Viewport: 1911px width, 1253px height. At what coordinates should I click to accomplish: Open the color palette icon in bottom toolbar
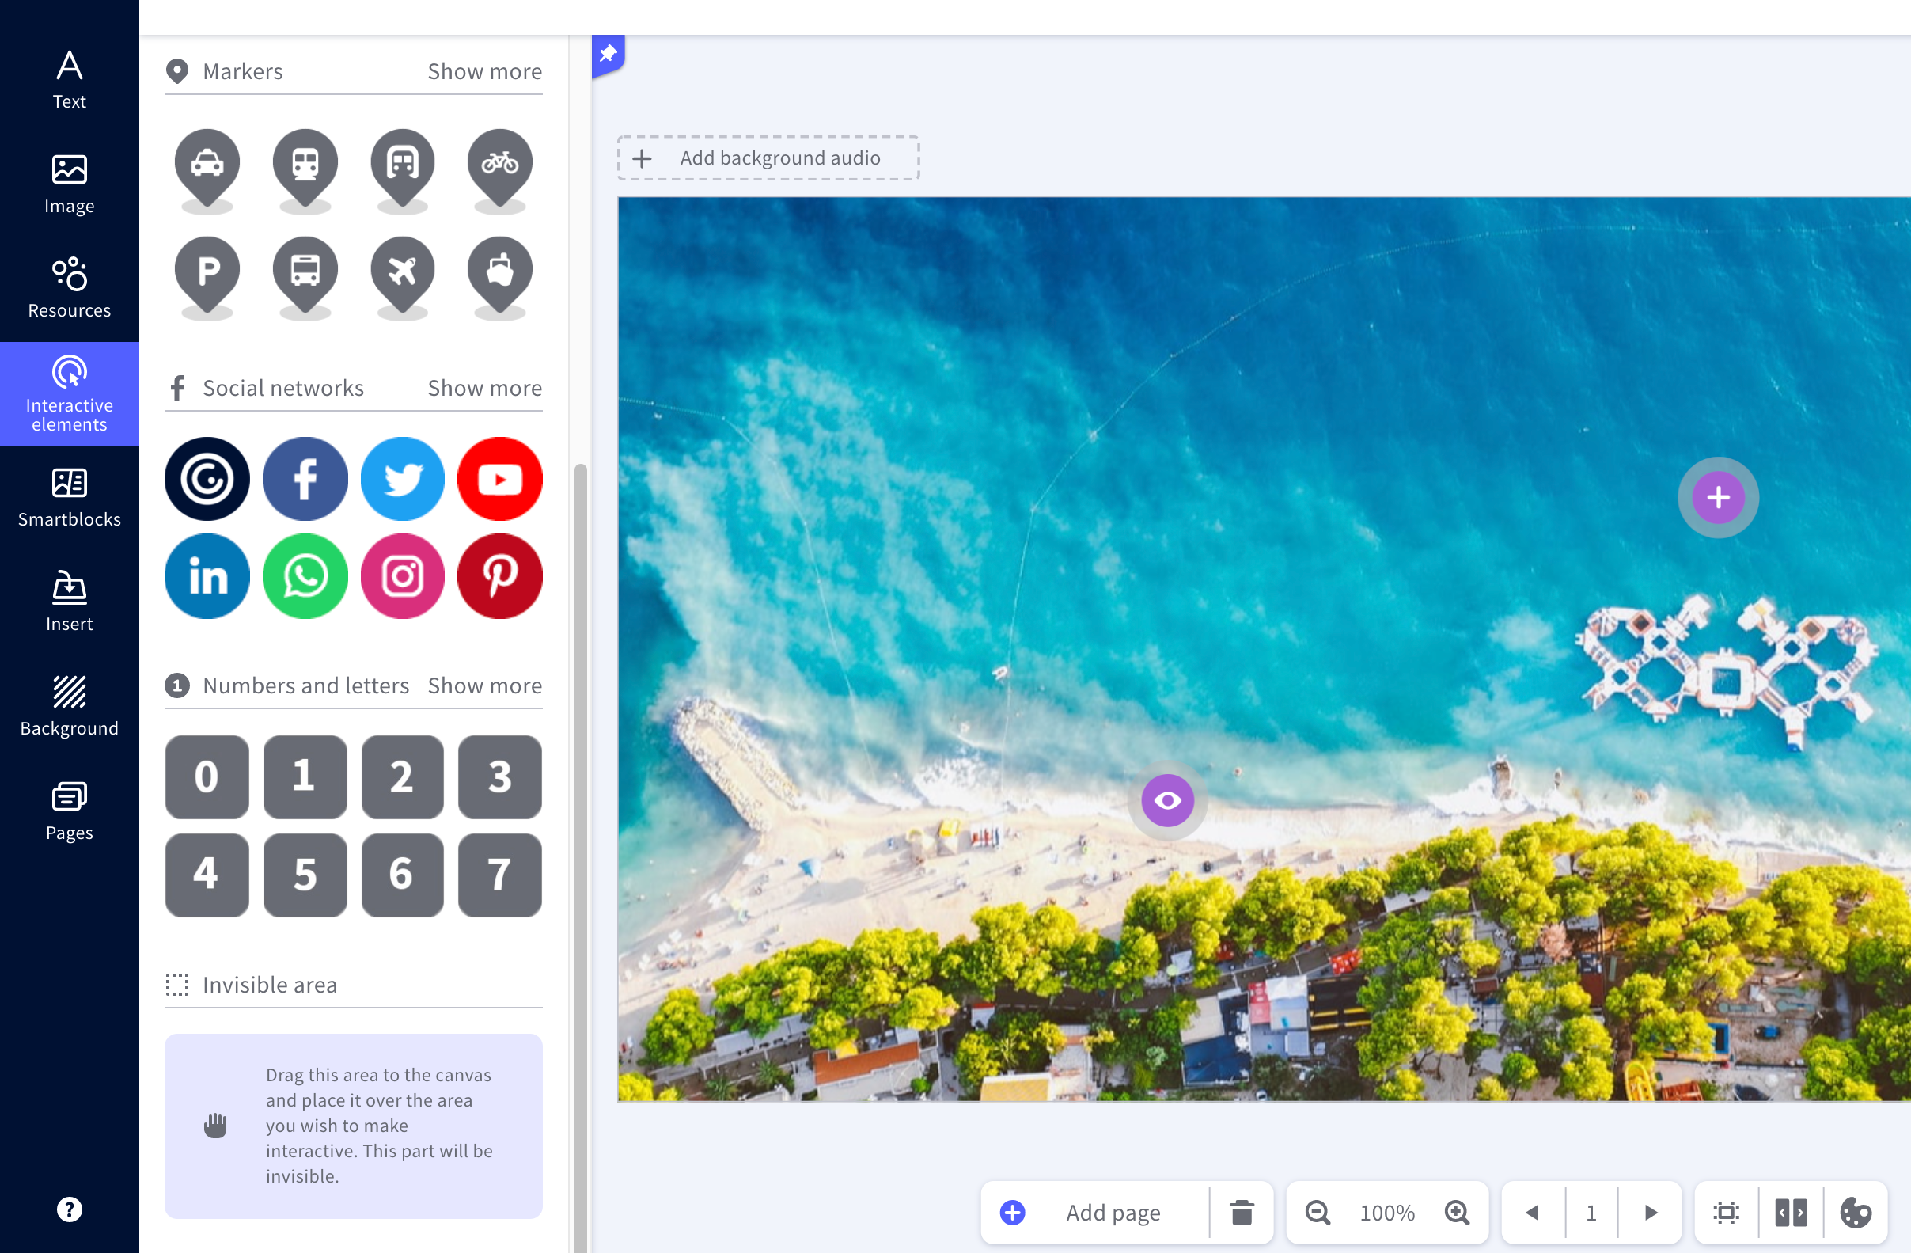pos(1856,1212)
